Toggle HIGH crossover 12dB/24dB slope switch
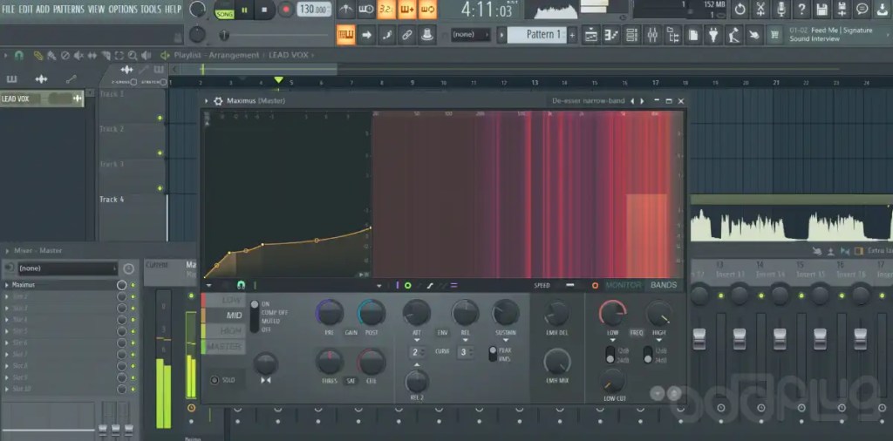Viewport: 893px width, 441px height. [648, 355]
